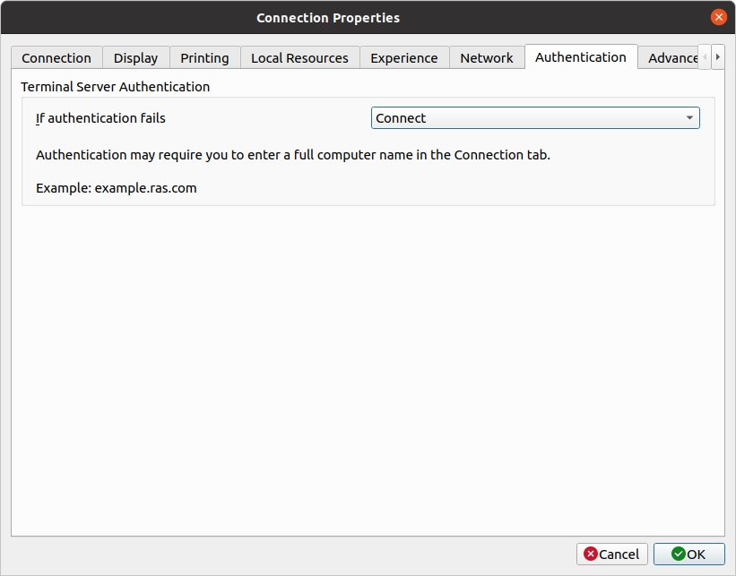Click the 'If authentication fails' label
The height and width of the screenshot is (576, 736).
[x=100, y=118]
